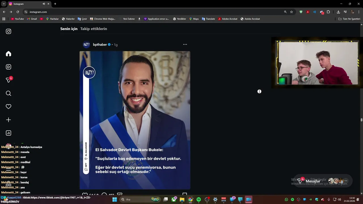This screenshot has height=204, width=363.
Task: Open Task View on the taskbar
Action: tap(166, 199)
